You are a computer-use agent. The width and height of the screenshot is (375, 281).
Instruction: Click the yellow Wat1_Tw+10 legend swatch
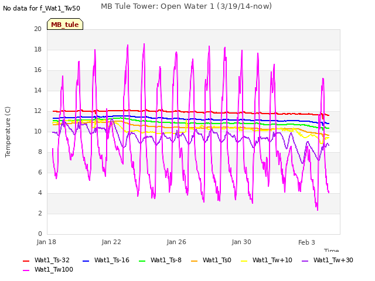click(x=244, y=261)
